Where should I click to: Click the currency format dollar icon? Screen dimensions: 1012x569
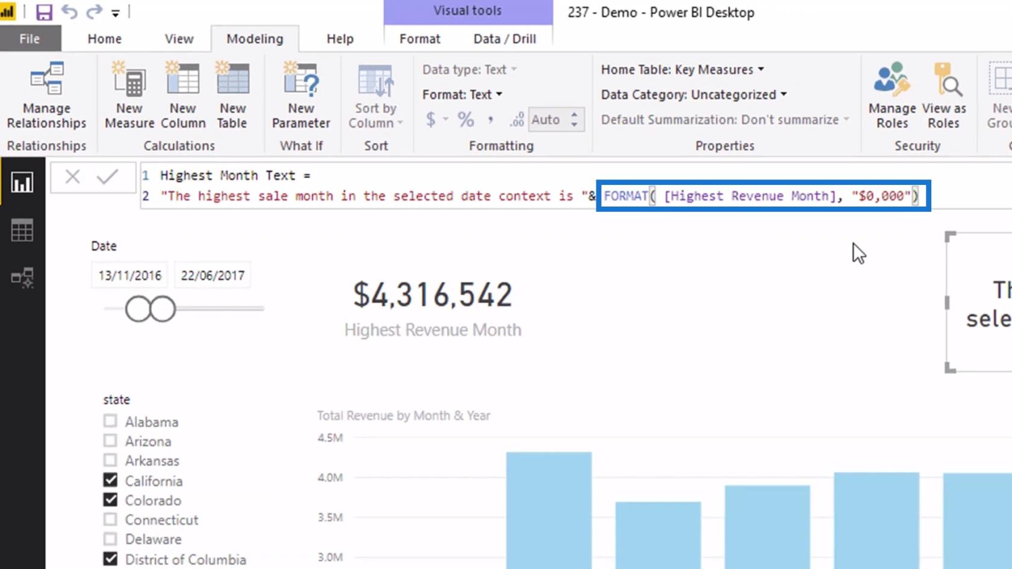[x=431, y=119]
